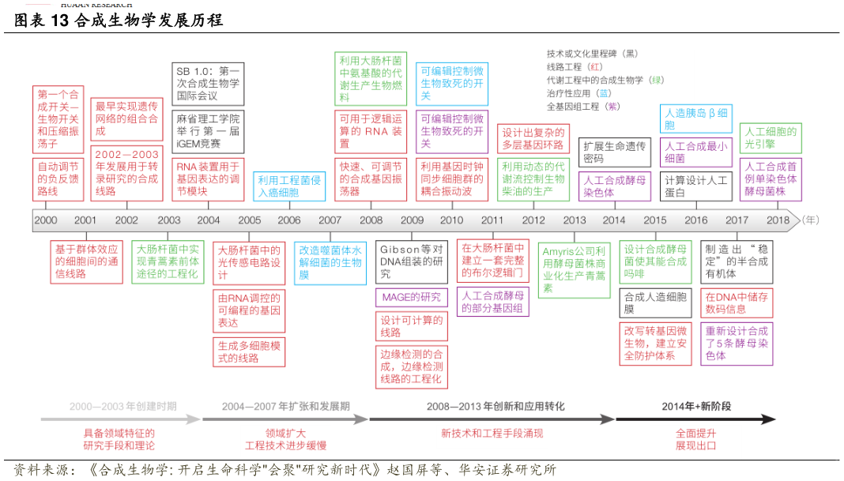Click the year 2006 on the timeline

point(289,220)
